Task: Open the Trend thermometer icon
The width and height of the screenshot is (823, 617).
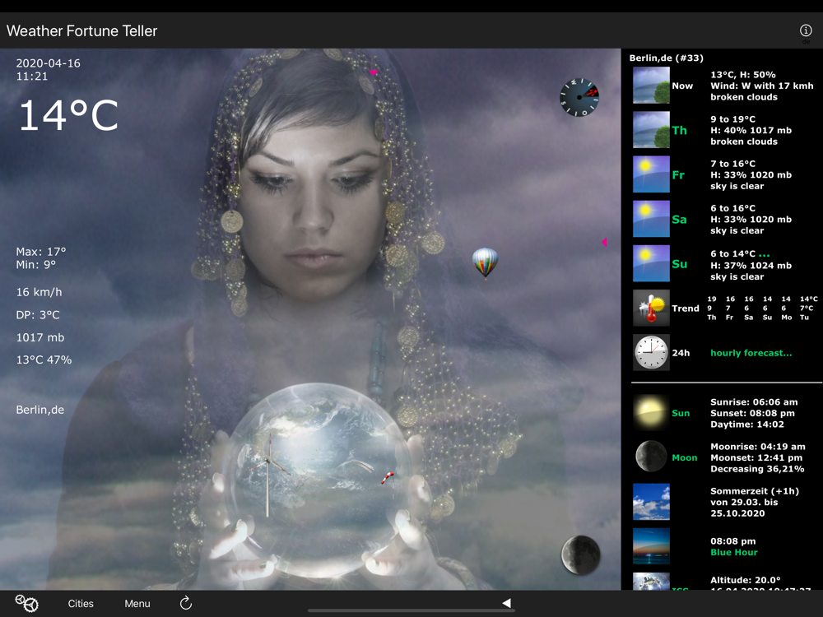Action: pos(651,308)
